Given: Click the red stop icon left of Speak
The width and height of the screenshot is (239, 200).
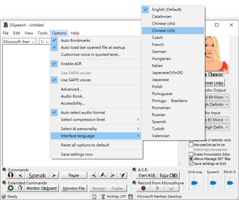Looking at the screenshot, I should 11,175.
